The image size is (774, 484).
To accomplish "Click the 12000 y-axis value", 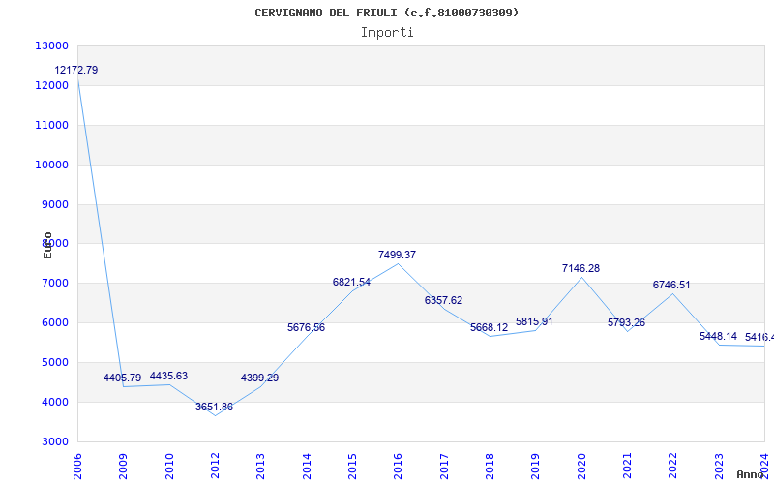I will click(52, 85).
